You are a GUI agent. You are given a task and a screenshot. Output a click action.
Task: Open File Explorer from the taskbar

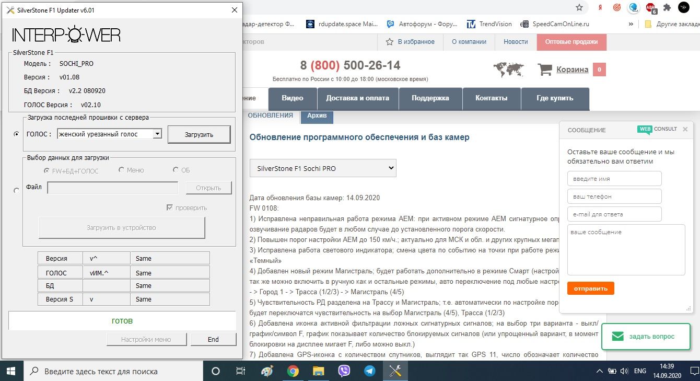pos(319,371)
